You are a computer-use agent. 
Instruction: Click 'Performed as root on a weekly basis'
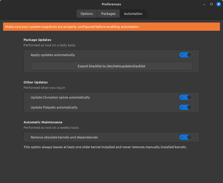point(51,128)
